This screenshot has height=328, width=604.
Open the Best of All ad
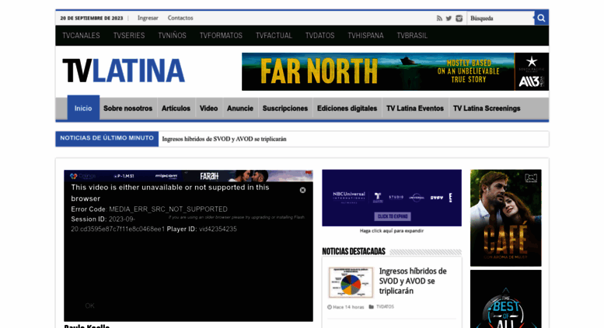pyautogui.click(x=506, y=299)
